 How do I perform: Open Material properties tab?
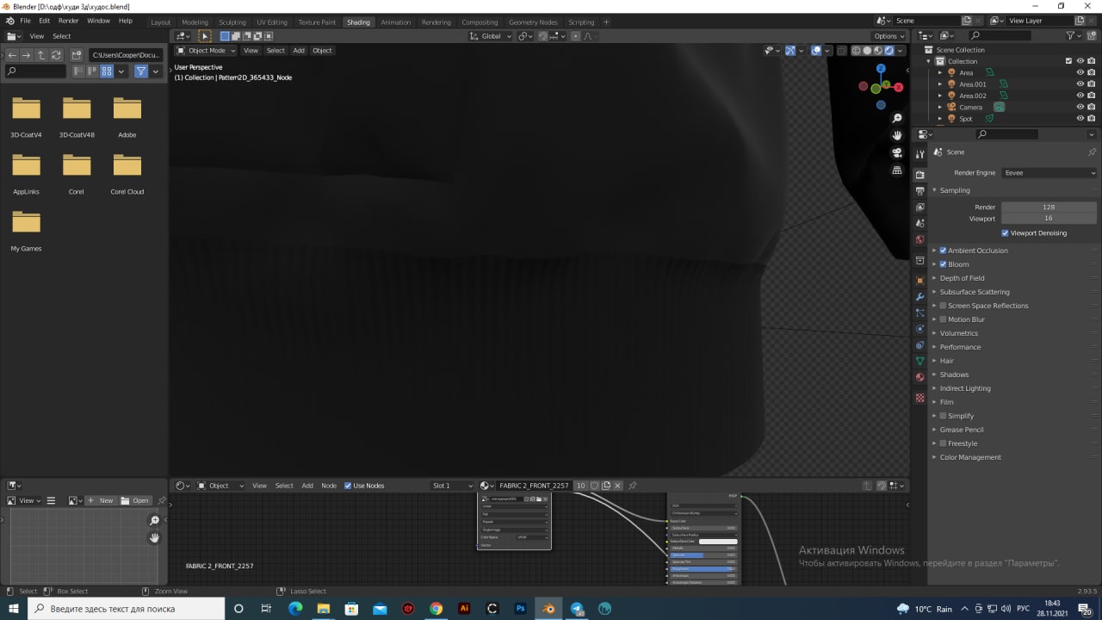click(x=919, y=377)
